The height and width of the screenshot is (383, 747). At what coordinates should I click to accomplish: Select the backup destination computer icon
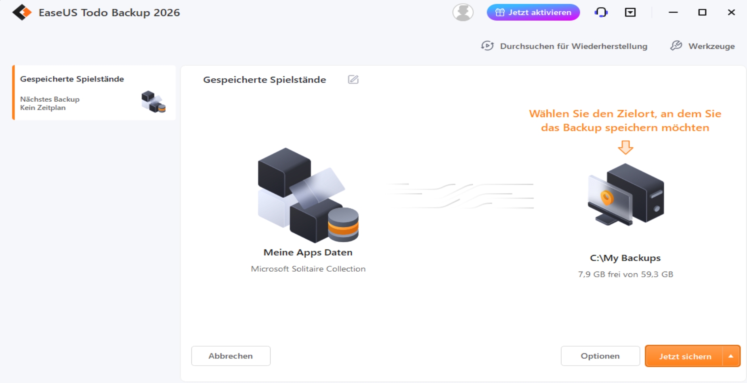click(625, 195)
